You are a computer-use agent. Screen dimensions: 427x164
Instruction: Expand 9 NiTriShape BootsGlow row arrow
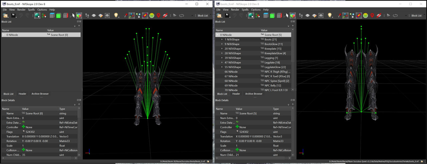pyautogui.click(x=222, y=44)
